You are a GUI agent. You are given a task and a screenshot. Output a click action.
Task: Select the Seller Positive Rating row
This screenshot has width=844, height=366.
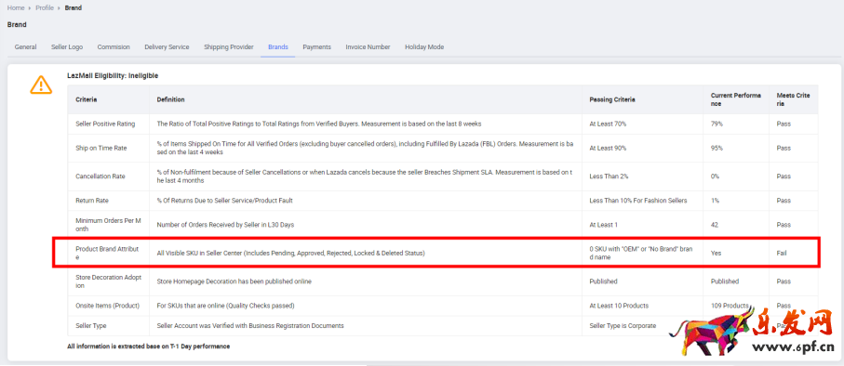[x=442, y=124]
